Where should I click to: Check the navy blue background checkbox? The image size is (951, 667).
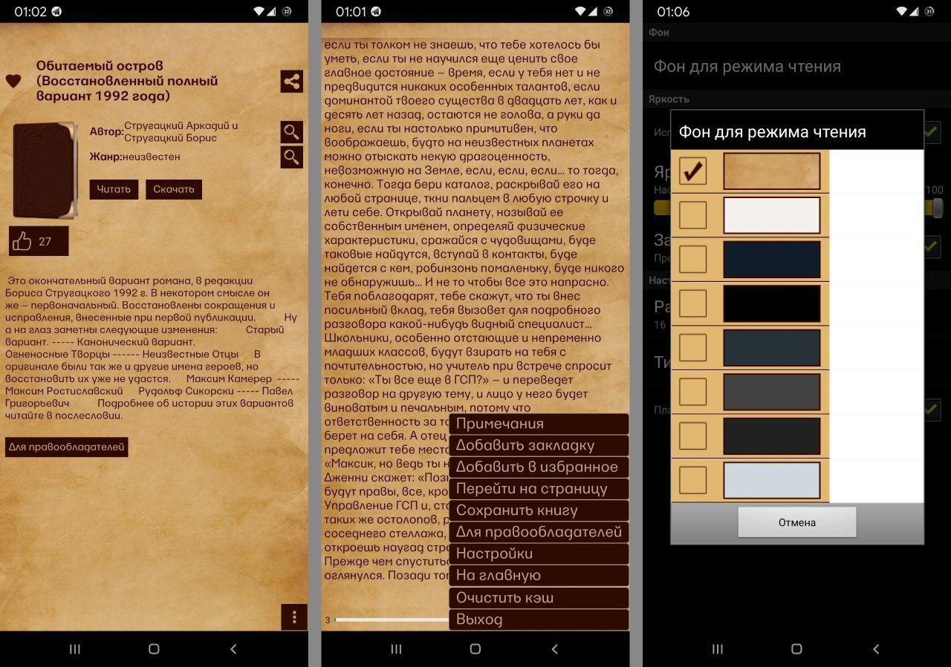tap(692, 260)
